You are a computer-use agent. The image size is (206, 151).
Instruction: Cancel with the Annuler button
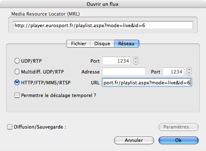pyautogui.click(x=134, y=140)
